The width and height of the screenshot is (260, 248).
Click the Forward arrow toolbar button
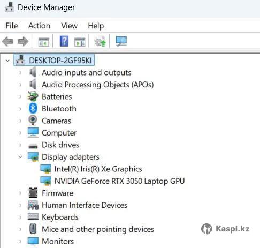pyautogui.click(x=23, y=41)
